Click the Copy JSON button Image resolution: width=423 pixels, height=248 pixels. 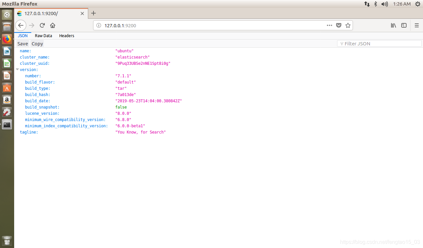click(x=37, y=44)
